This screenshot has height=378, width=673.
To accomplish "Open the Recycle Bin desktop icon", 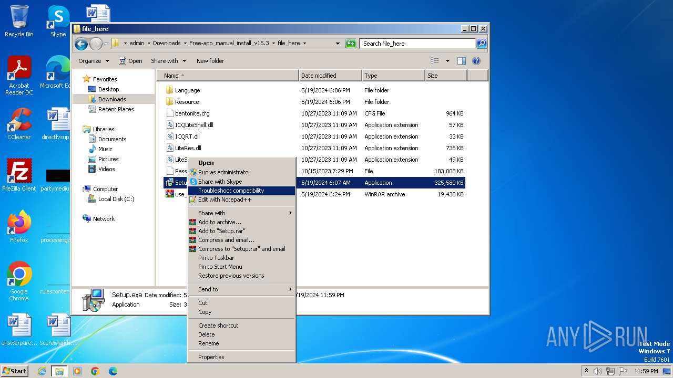I will coord(19,21).
